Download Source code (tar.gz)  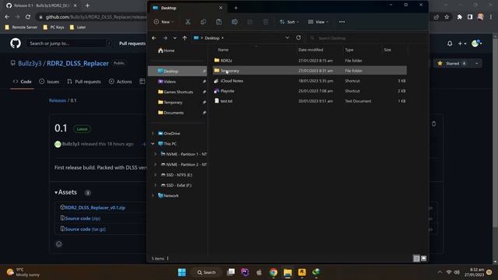[x=85, y=229]
